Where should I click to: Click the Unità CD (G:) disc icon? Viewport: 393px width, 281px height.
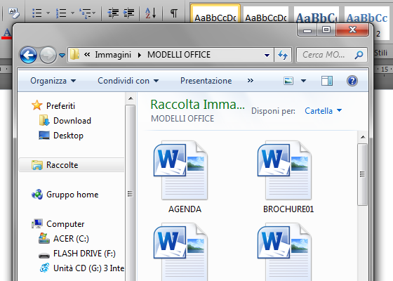point(44,268)
